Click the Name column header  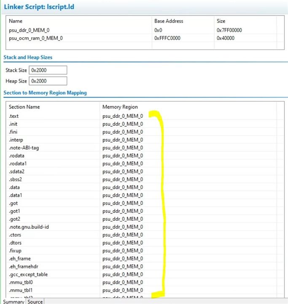tap(16, 21)
